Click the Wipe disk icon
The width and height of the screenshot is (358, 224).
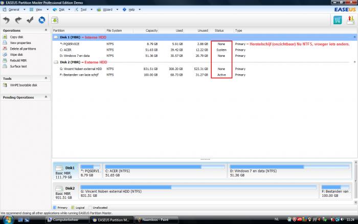pyautogui.click(x=5, y=55)
